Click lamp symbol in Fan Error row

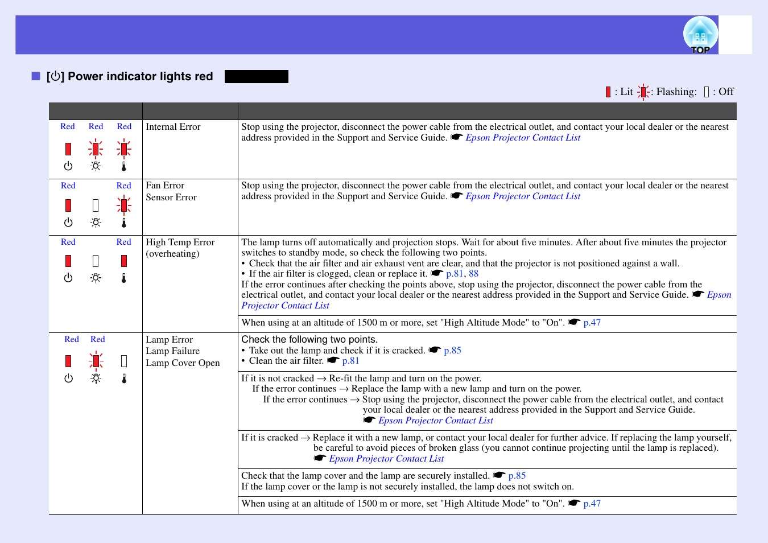point(96,223)
